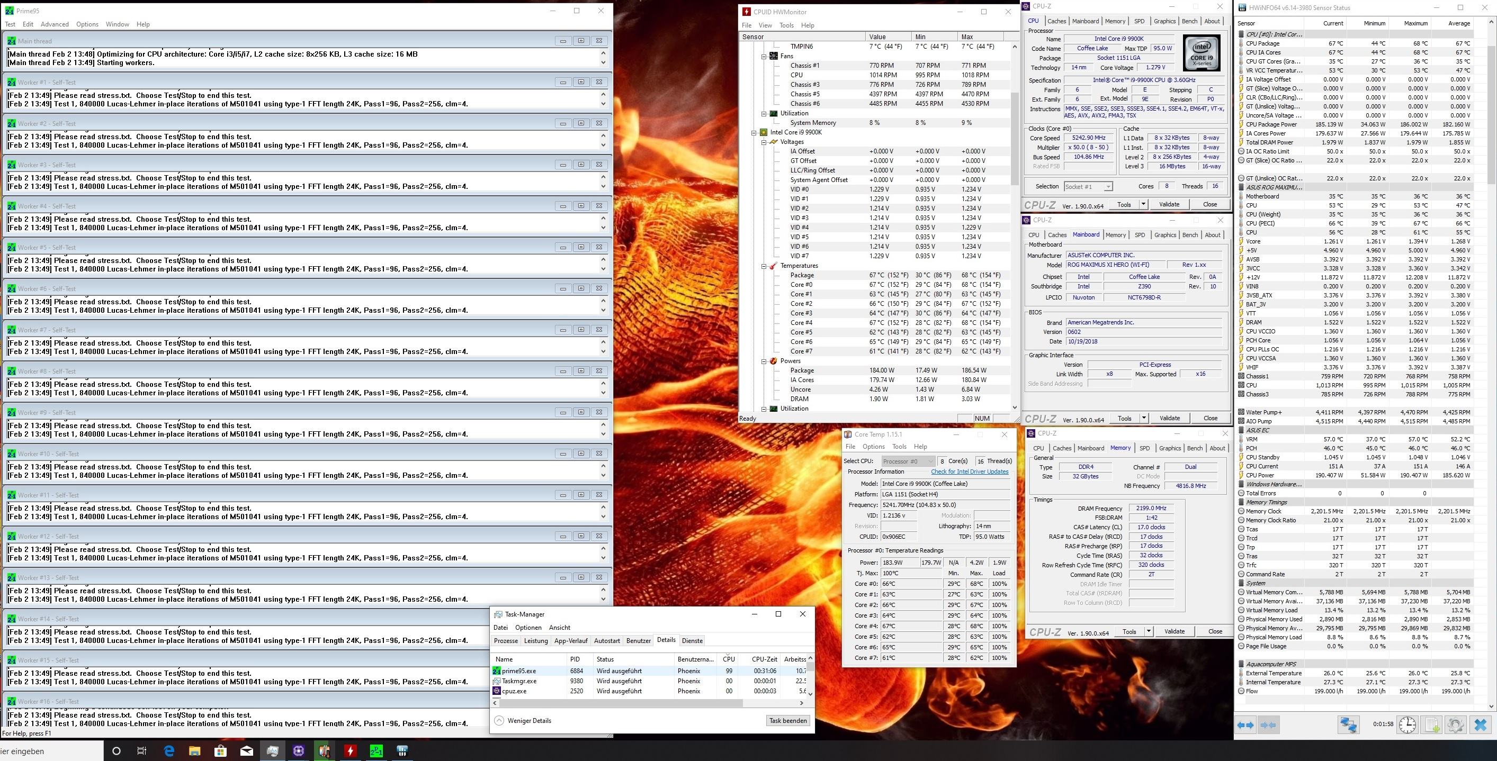The image size is (1497, 761).
Task: Click Powers flame icon in HWMonitor tree
Action: click(x=774, y=361)
